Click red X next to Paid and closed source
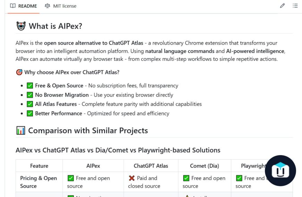 coord(132,178)
